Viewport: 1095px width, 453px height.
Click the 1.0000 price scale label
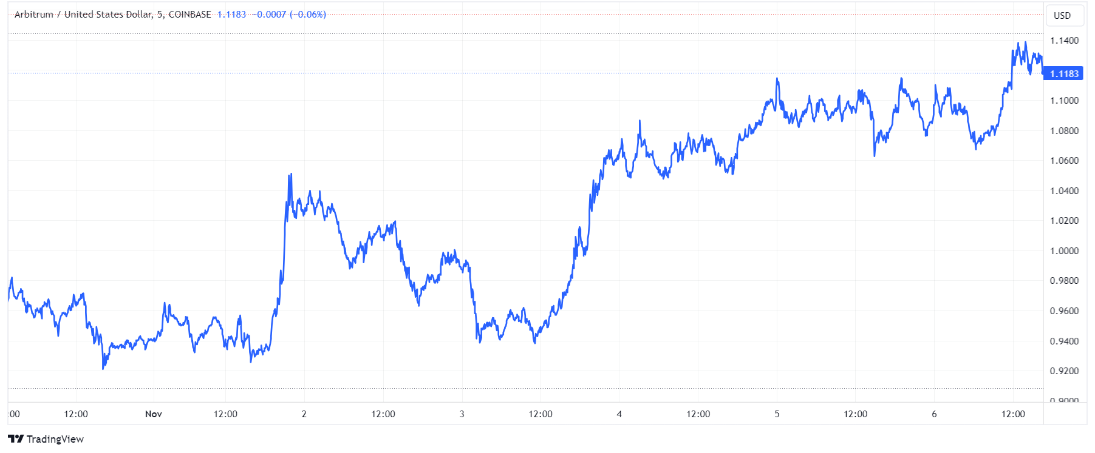pos(1064,251)
